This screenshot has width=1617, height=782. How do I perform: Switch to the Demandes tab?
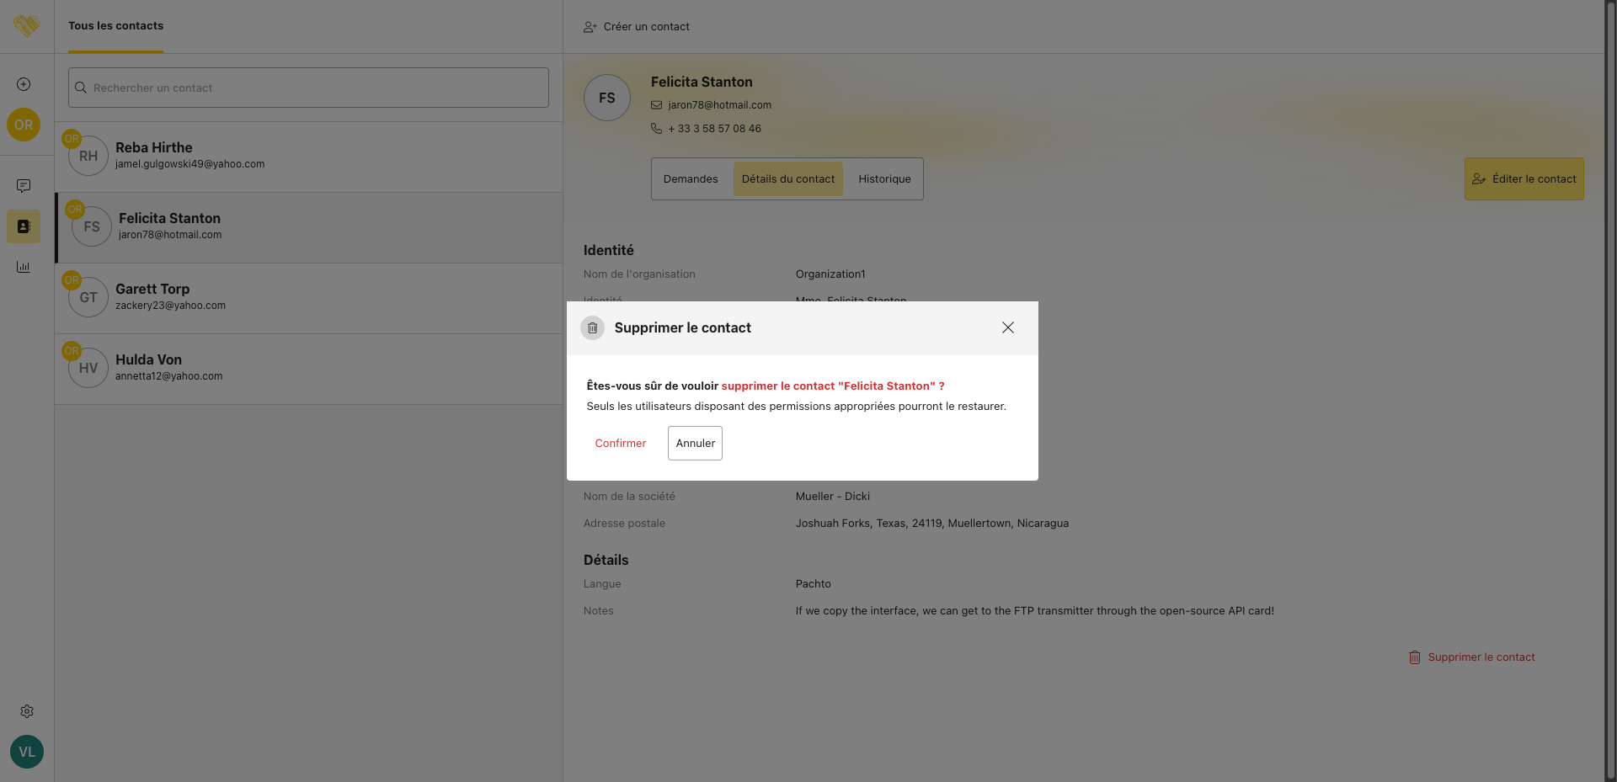click(691, 179)
